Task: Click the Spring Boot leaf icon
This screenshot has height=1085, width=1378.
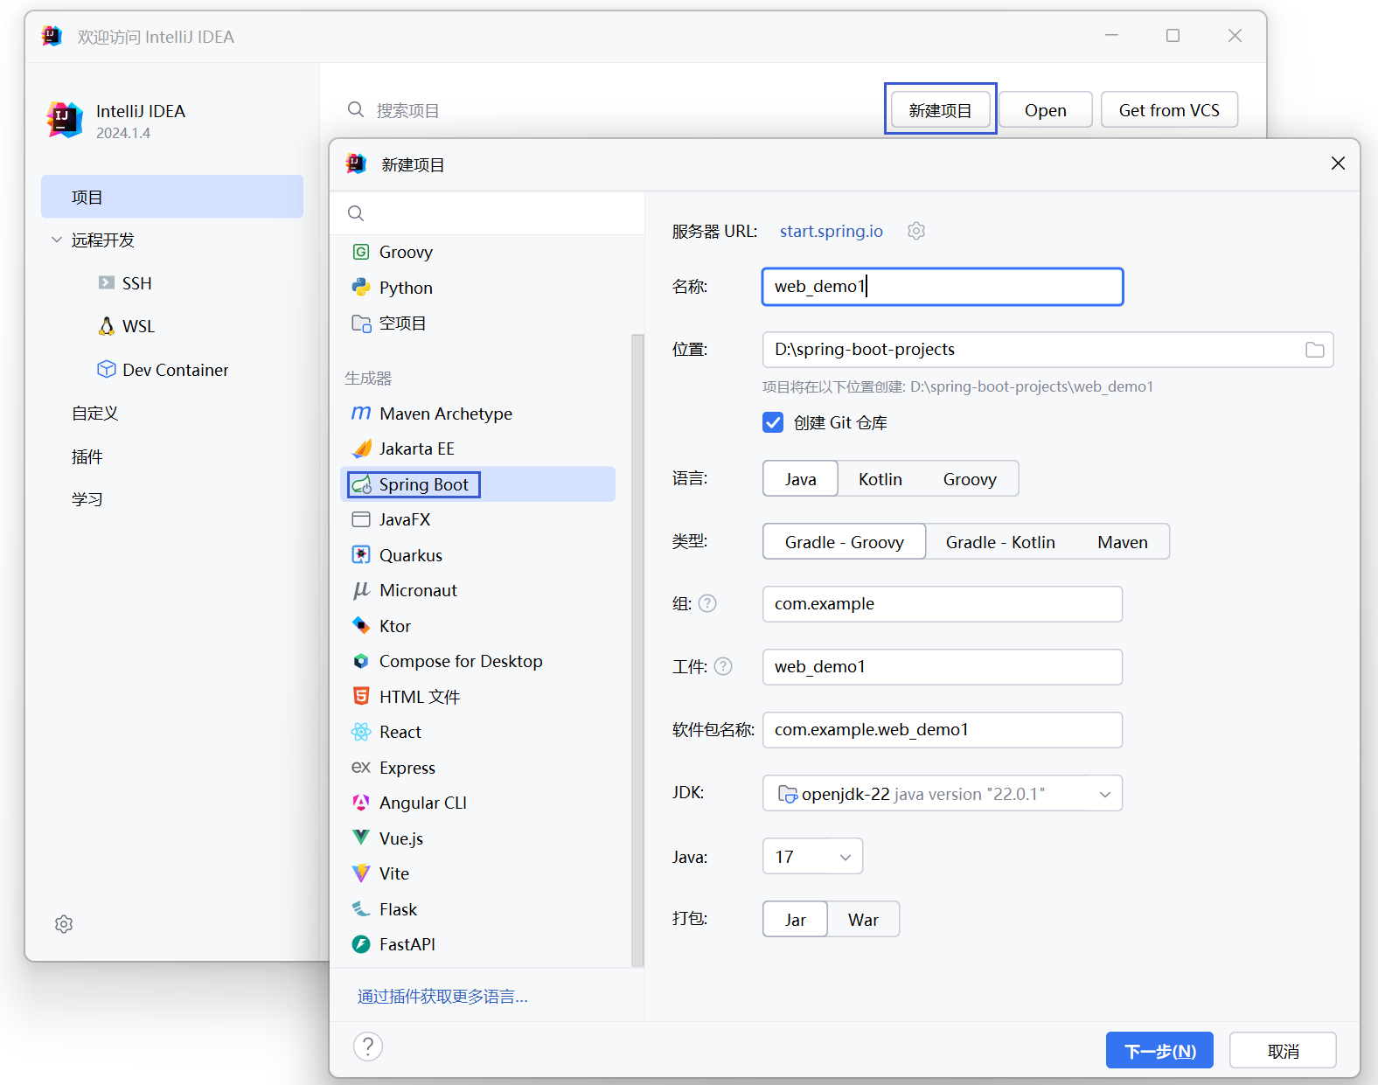Action: coord(361,484)
